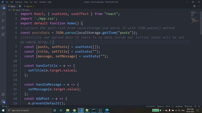Viewport: 202px width, 113px height.
Task: Open the Windows Start menu
Action: tap(3, 110)
